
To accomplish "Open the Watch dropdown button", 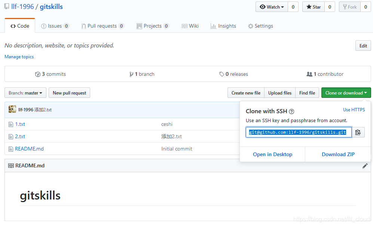I will pos(272,7).
